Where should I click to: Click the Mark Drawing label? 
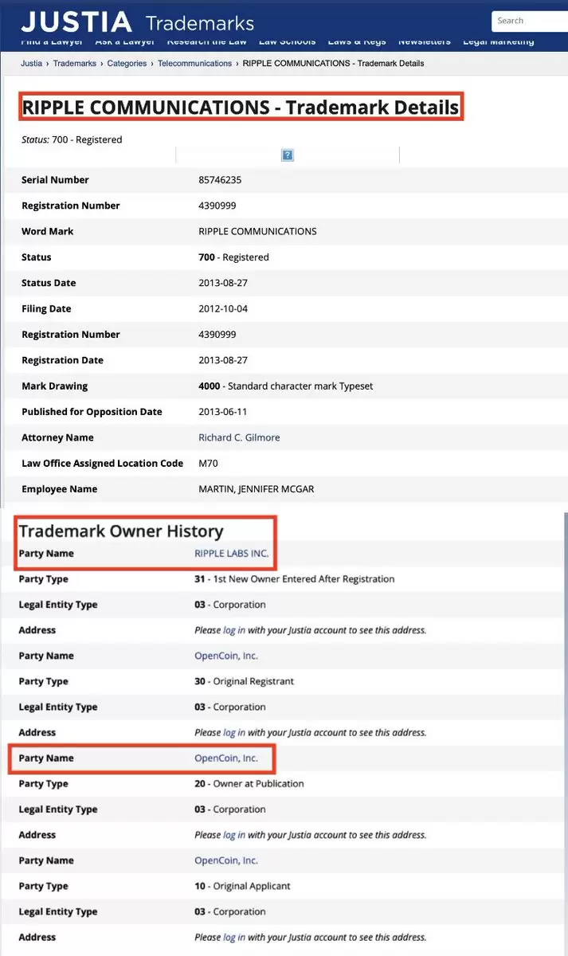point(54,386)
